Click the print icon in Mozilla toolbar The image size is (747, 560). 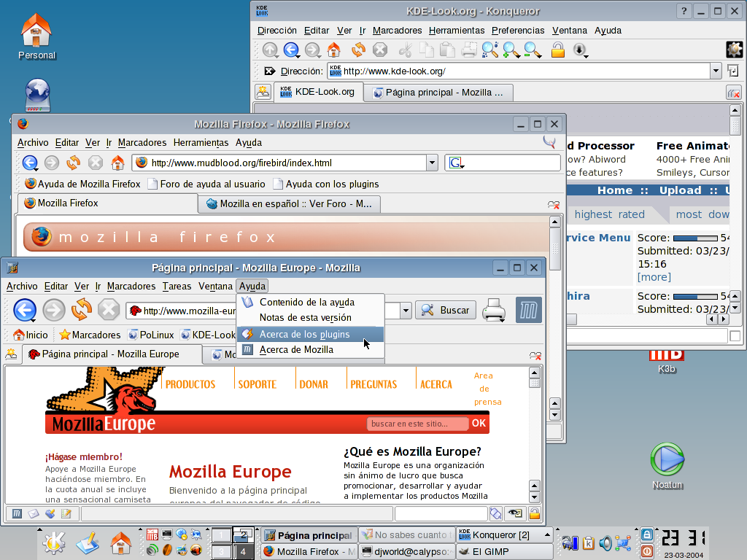click(x=494, y=310)
